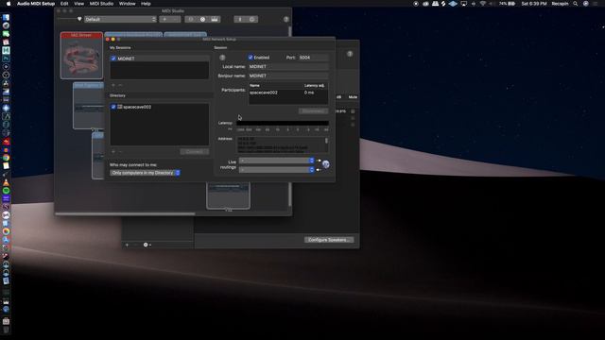Click the '0 ms' latency adjustment value
The width and height of the screenshot is (605, 340).
pyautogui.click(x=309, y=93)
